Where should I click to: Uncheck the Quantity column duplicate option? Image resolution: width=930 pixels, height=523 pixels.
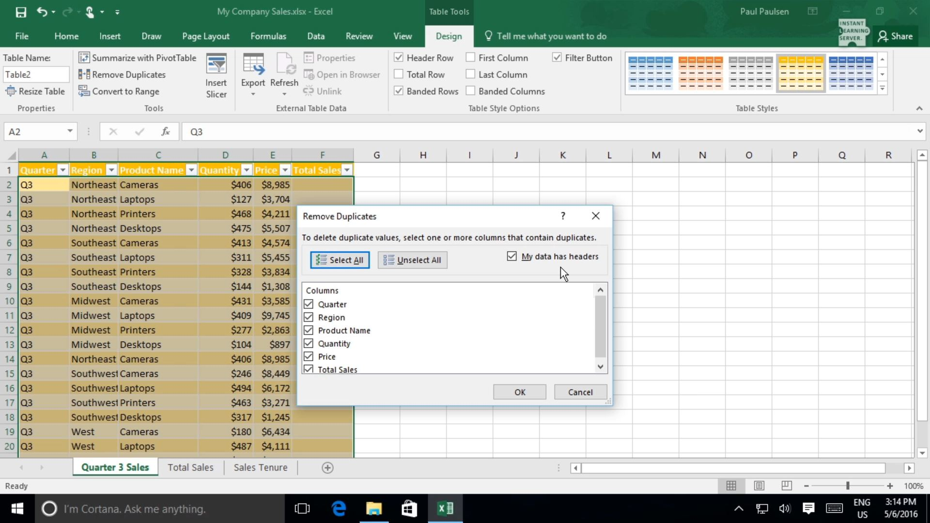[309, 343]
